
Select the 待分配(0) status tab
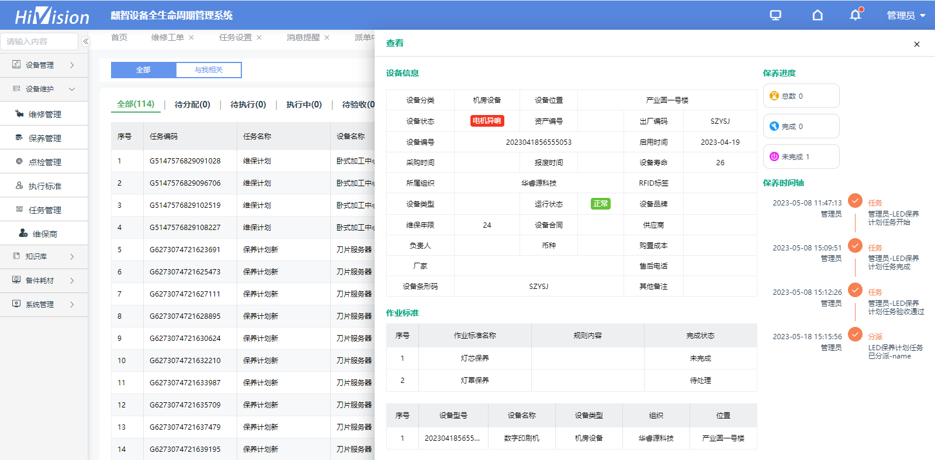(x=192, y=104)
